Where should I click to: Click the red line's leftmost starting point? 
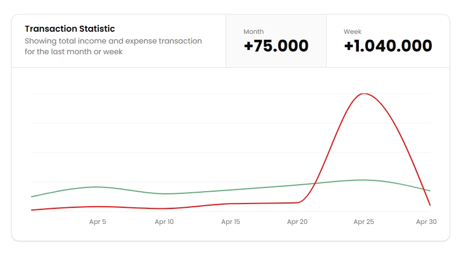[32, 210]
